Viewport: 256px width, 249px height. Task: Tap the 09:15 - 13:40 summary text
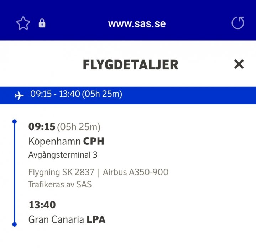[76, 95]
